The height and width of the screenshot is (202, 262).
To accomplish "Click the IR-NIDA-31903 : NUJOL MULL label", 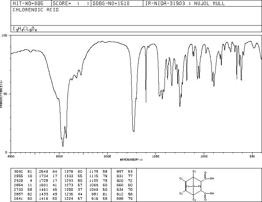I will point(185,3).
